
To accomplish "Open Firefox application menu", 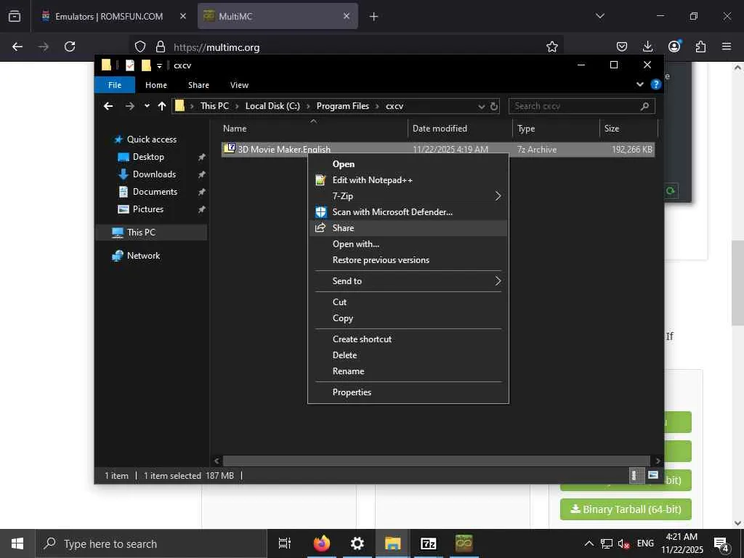I will (x=727, y=46).
